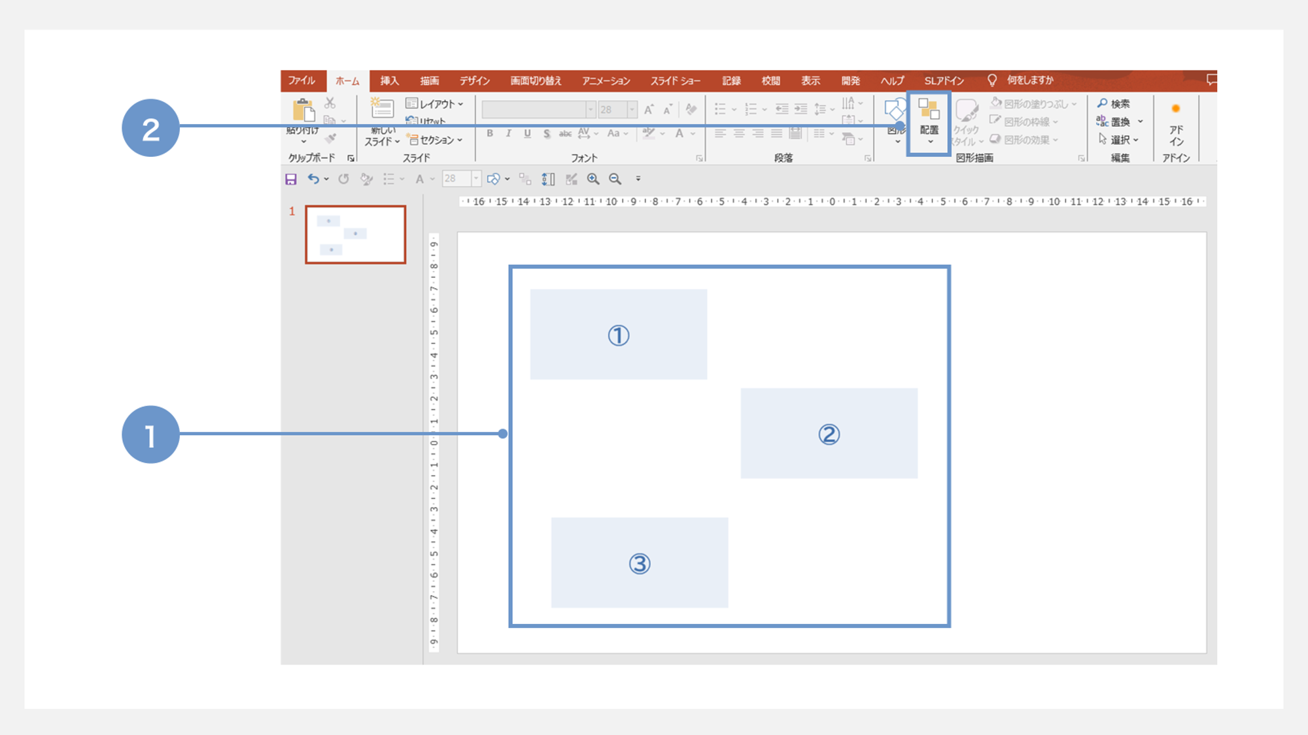Screen dimensions: 1308x735
Task: Click slide 1 thumbnail in panel
Action: (x=355, y=235)
